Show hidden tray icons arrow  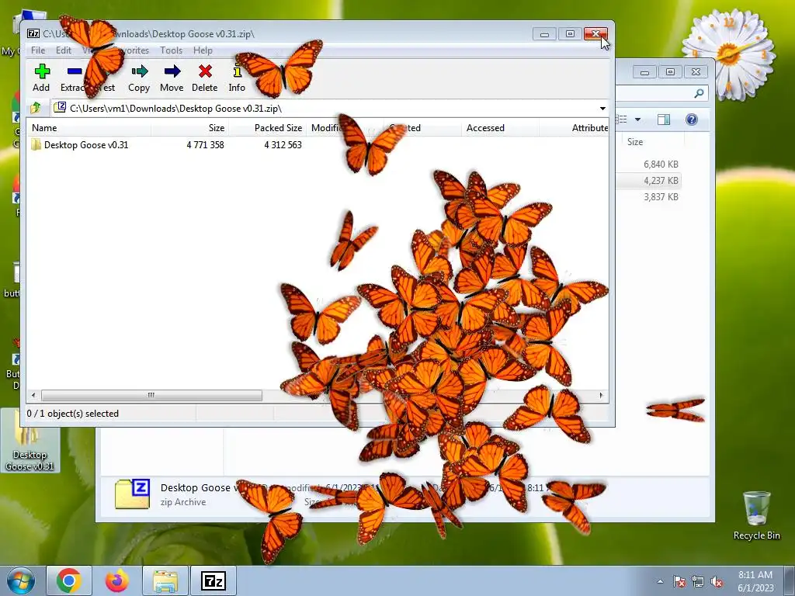(660, 581)
